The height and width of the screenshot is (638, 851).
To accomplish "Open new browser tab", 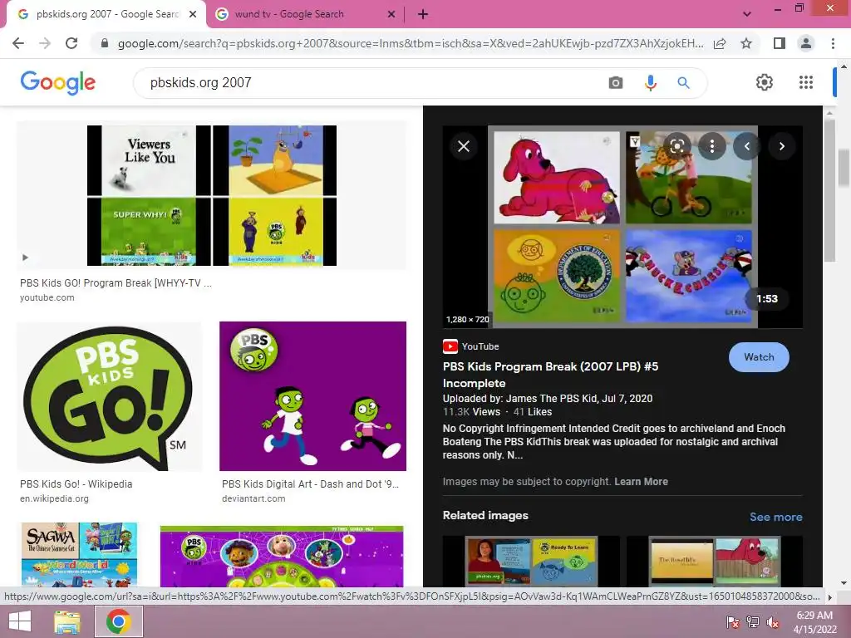I will click(423, 15).
